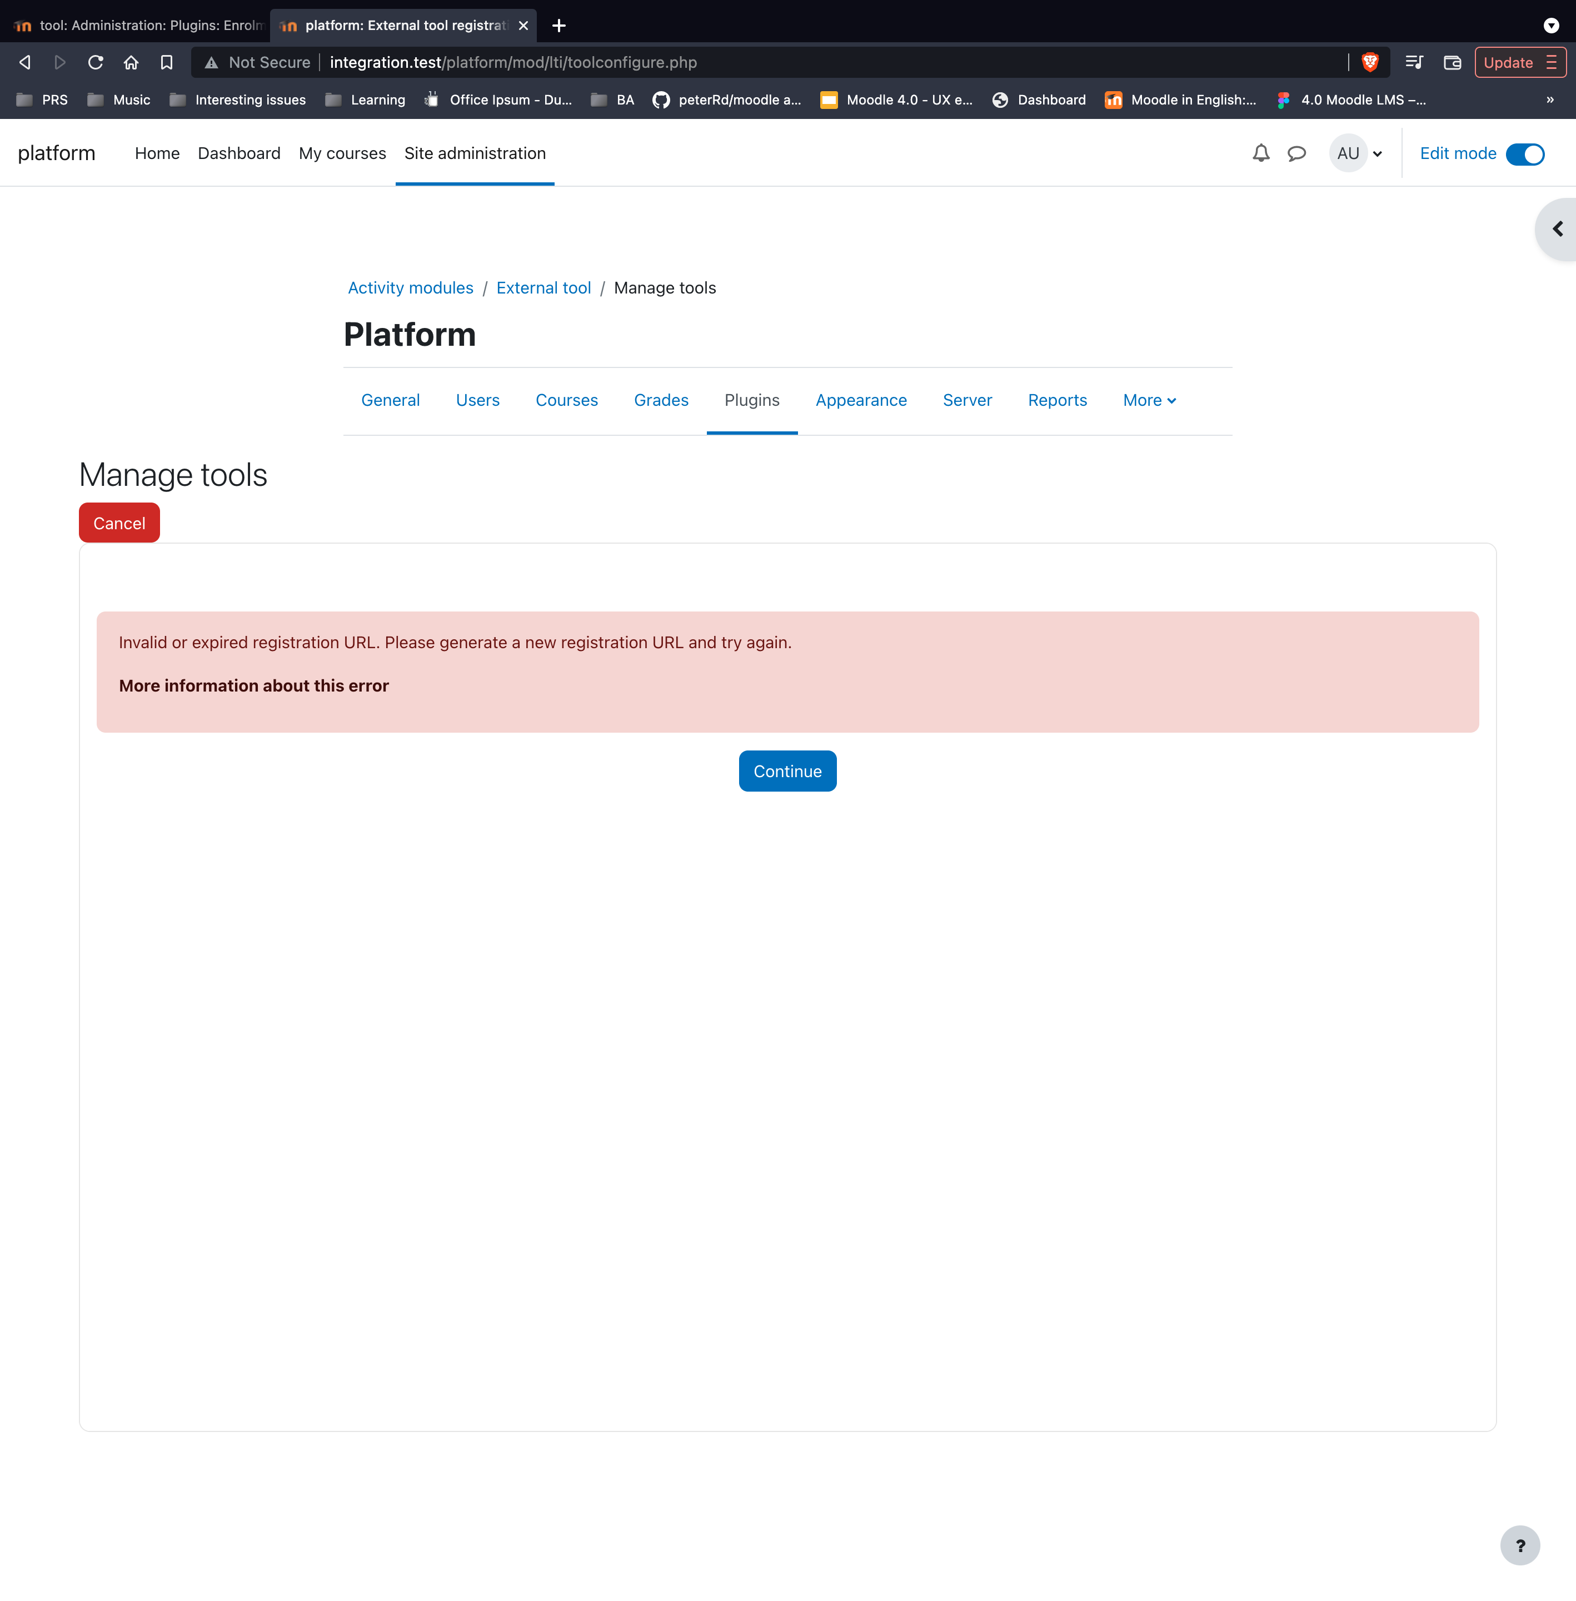
Task: Select the Grades admin tab
Action: coord(661,400)
